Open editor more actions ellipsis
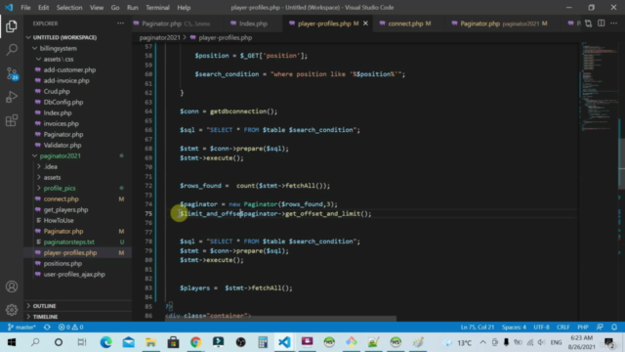This screenshot has height=352, width=625. [x=614, y=23]
